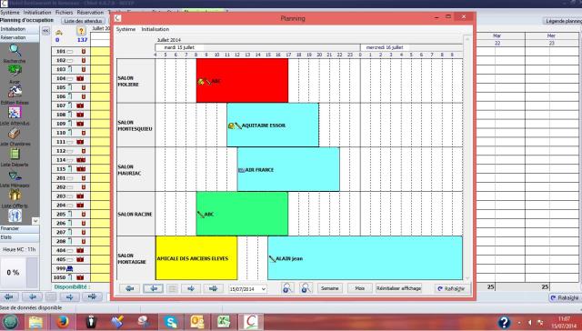The image size is (582, 331).
Task: Click the first zoom magnifier icon in Planning toolbar
Action: click(x=287, y=288)
